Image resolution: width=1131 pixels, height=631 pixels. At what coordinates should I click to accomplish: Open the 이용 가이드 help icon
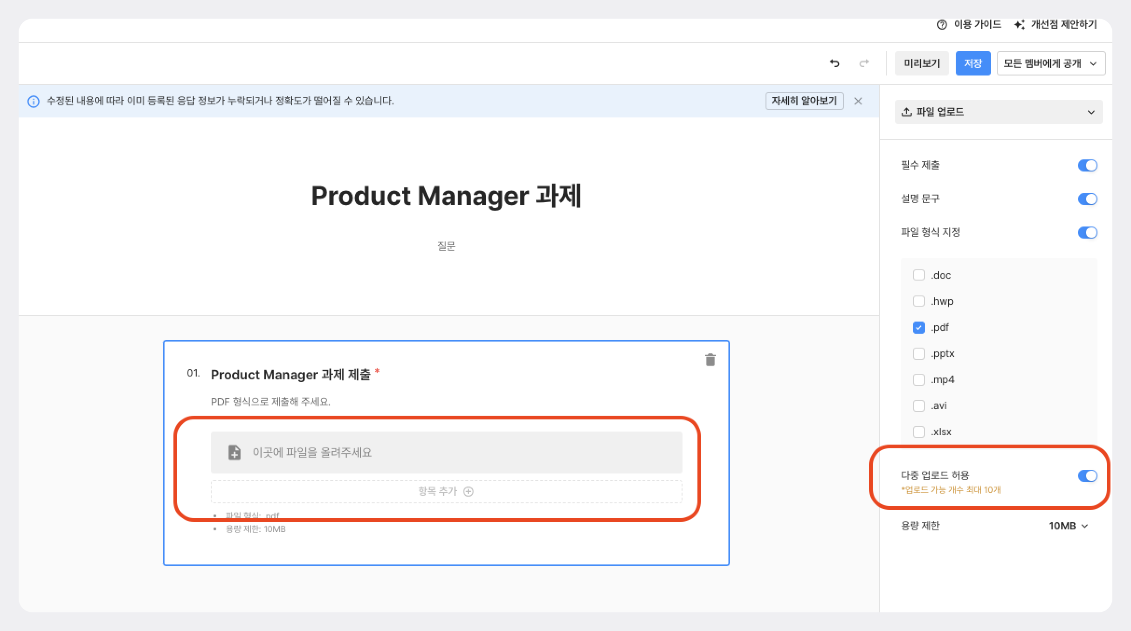pyautogui.click(x=942, y=25)
